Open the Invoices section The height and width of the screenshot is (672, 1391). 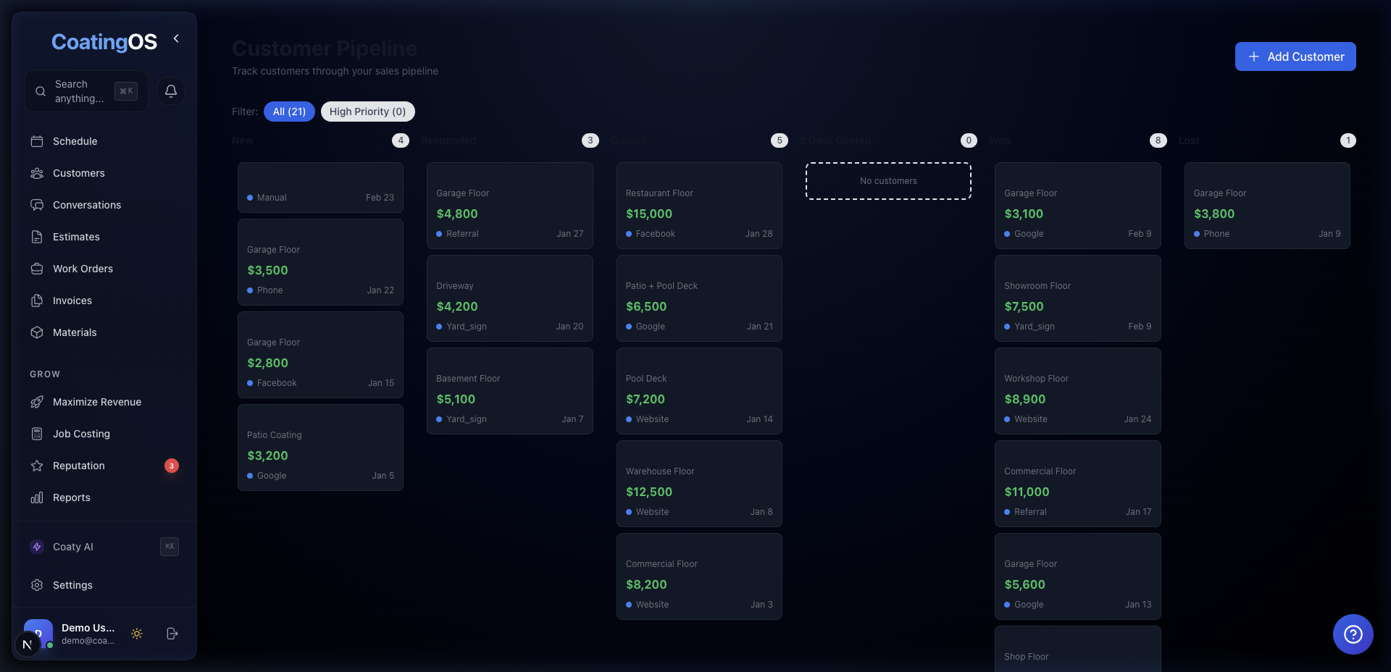coord(72,301)
